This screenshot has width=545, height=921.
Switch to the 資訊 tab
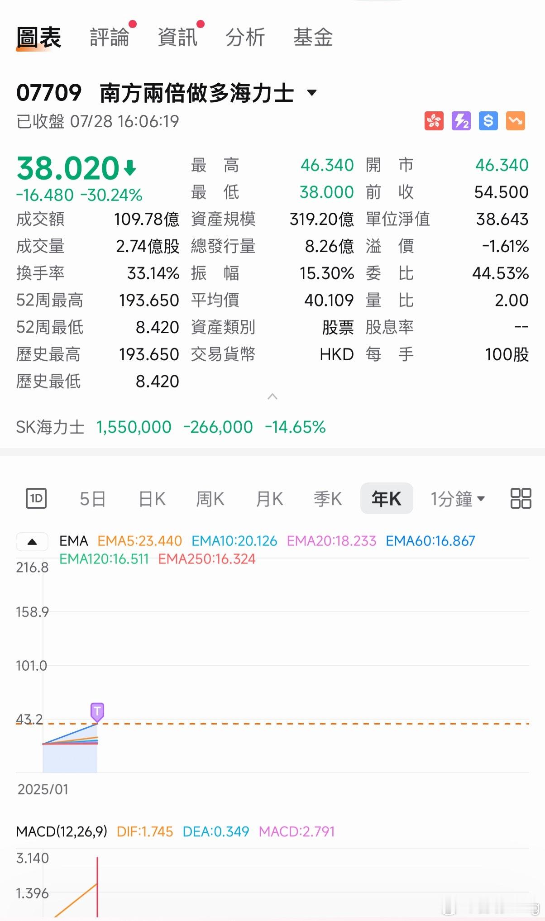pos(177,37)
